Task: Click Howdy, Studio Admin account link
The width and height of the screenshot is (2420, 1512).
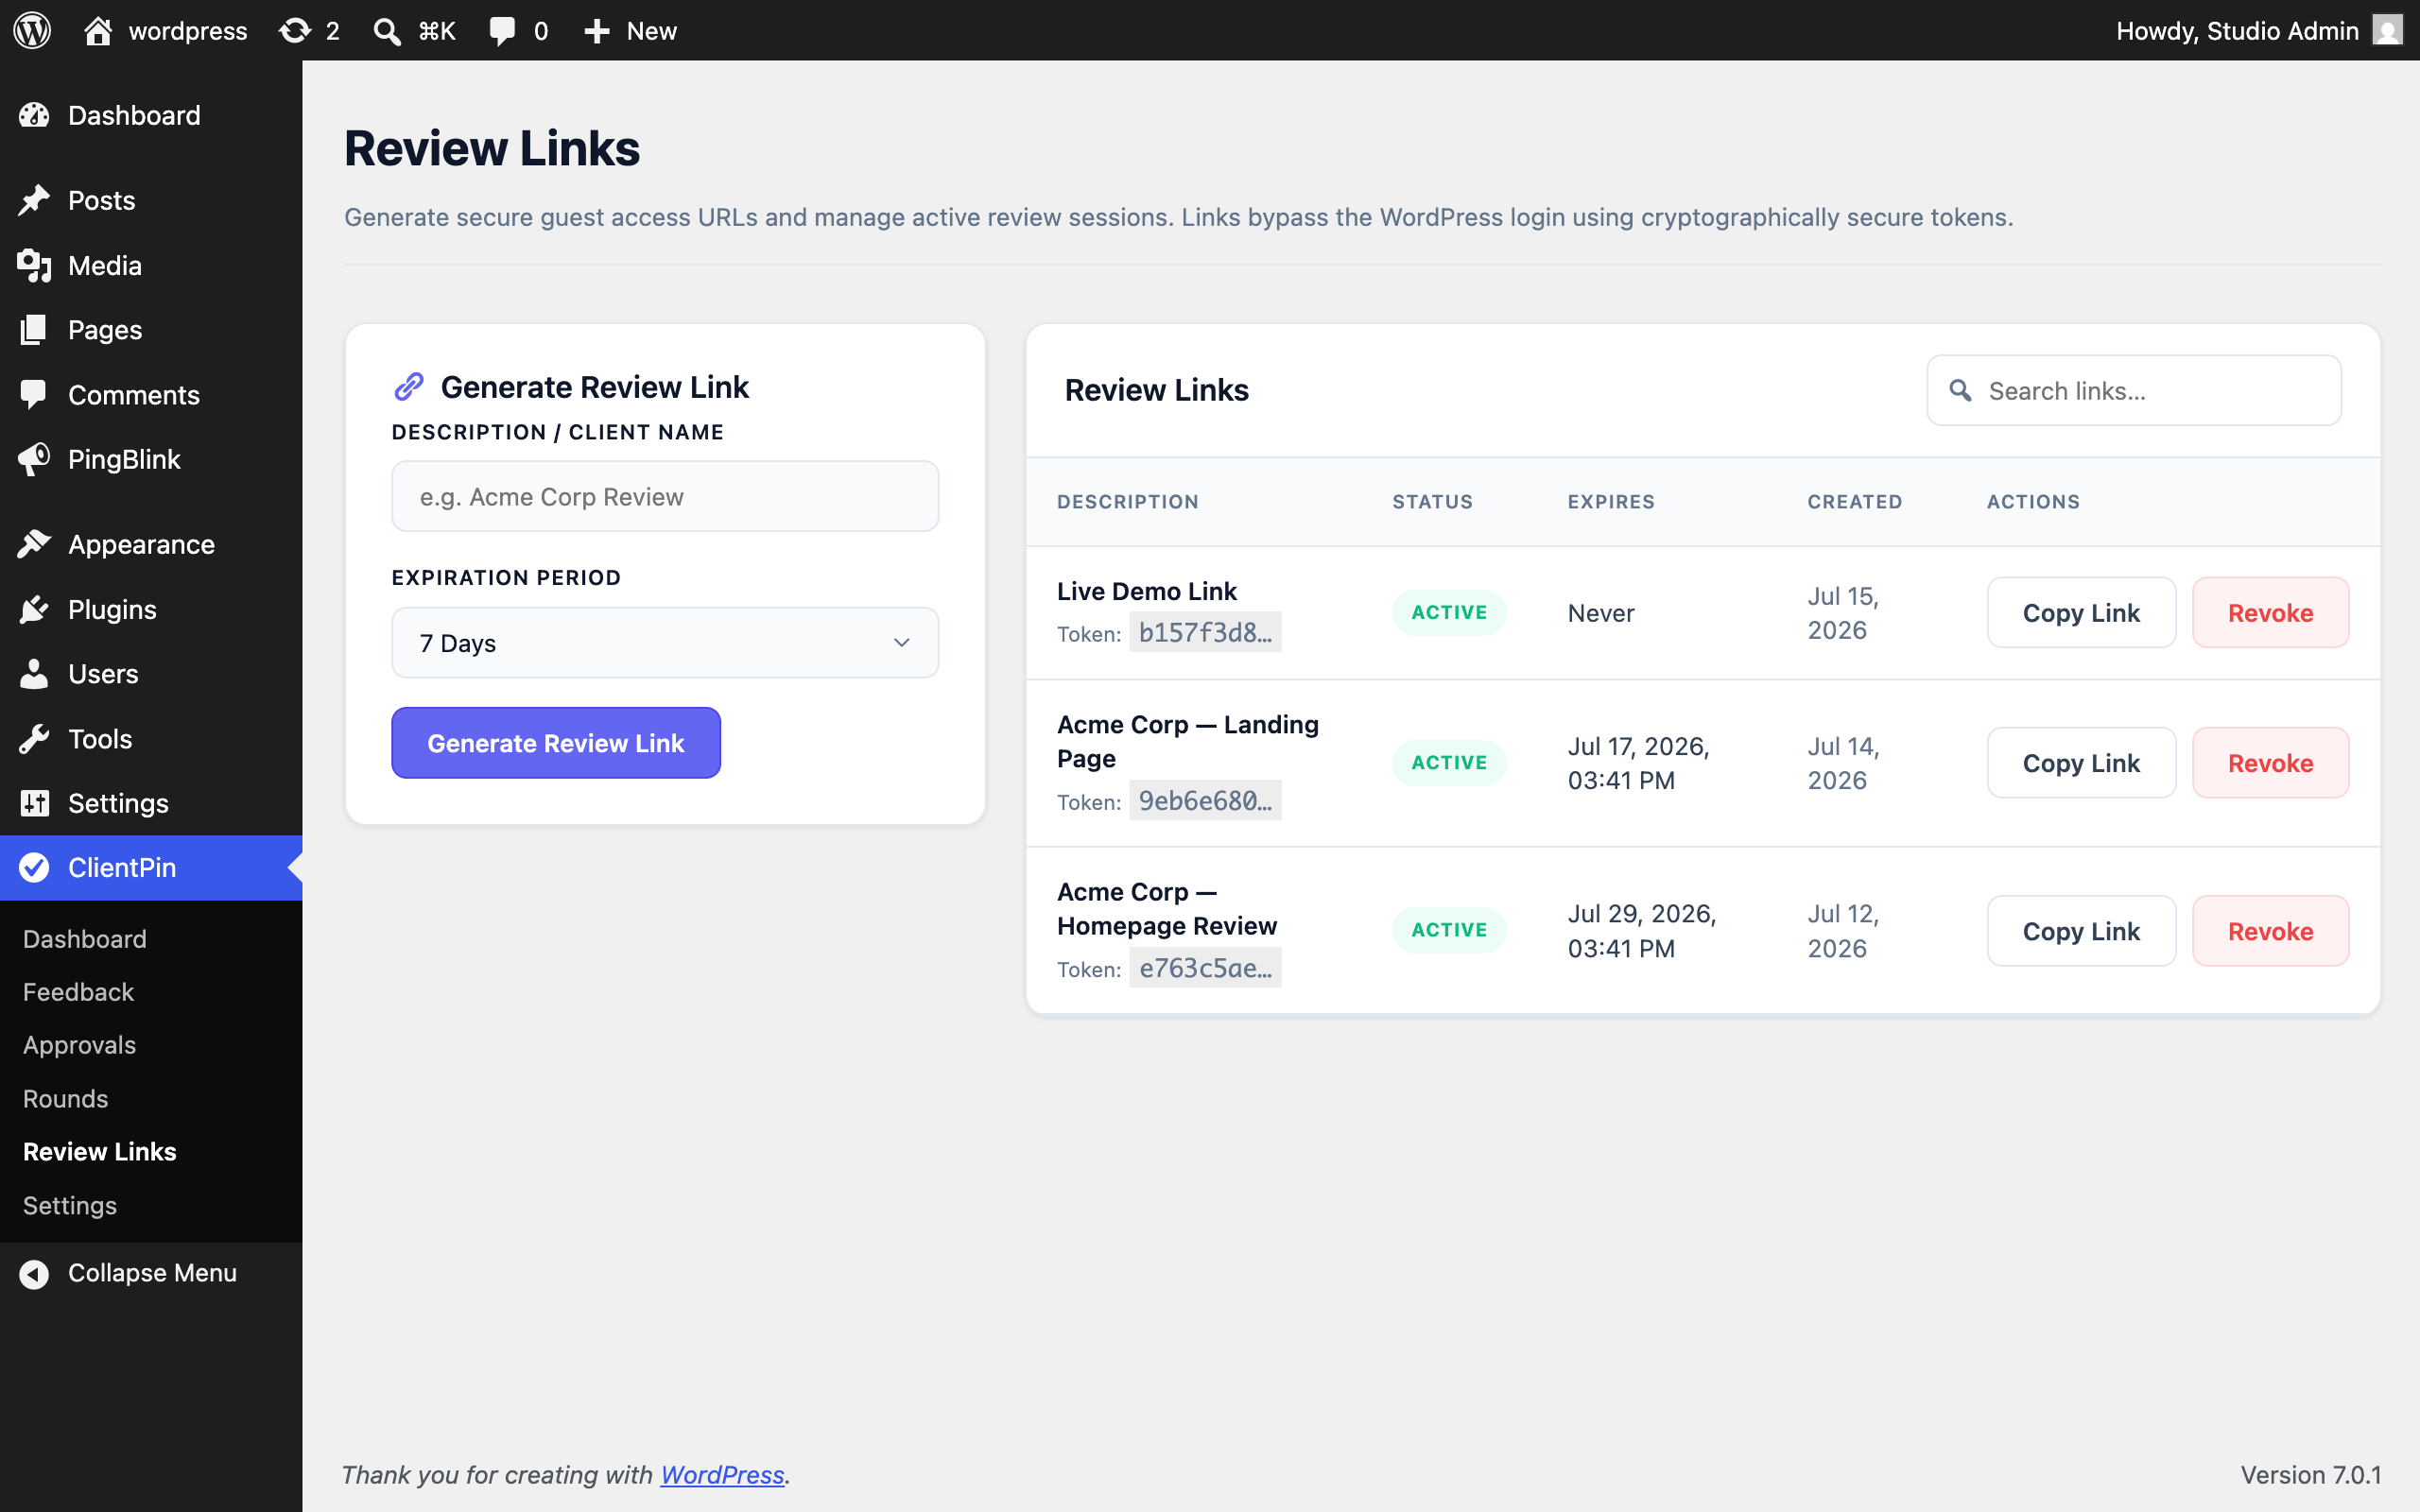Action: (2258, 31)
